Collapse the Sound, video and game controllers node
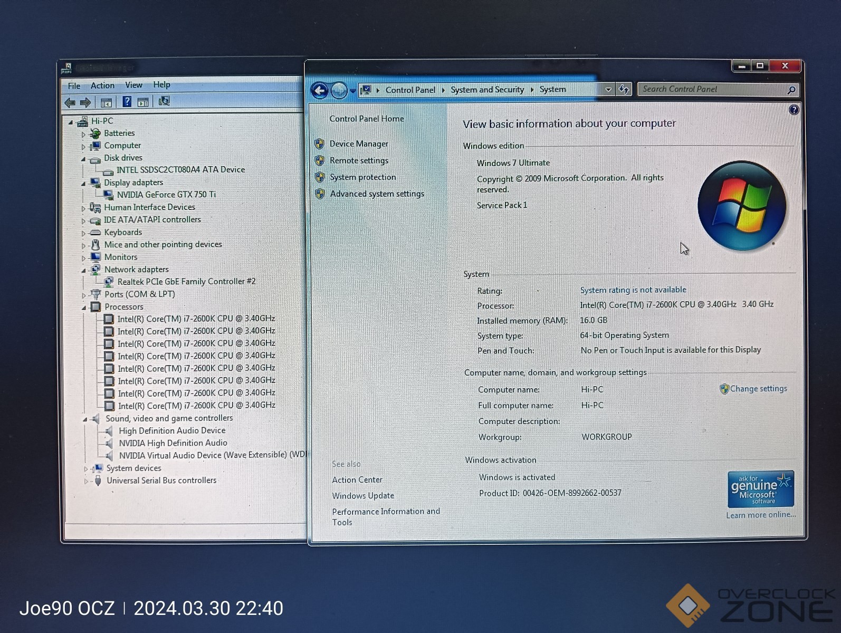The height and width of the screenshot is (633, 841). click(85, 420)
